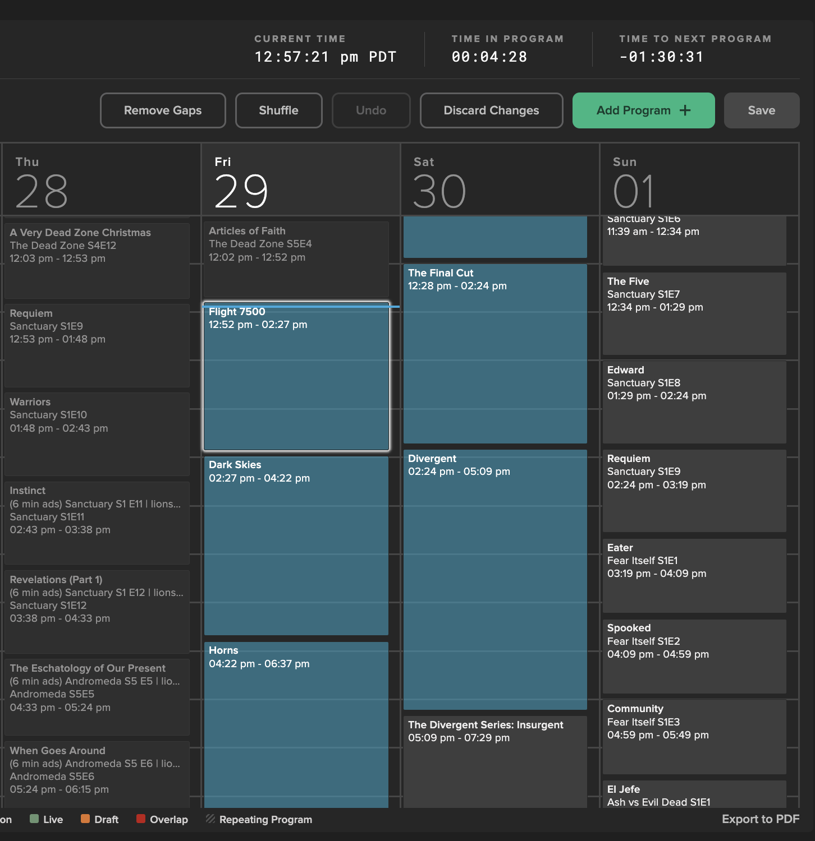
Task: Click the Shuffle button
Action: point(278,110)
